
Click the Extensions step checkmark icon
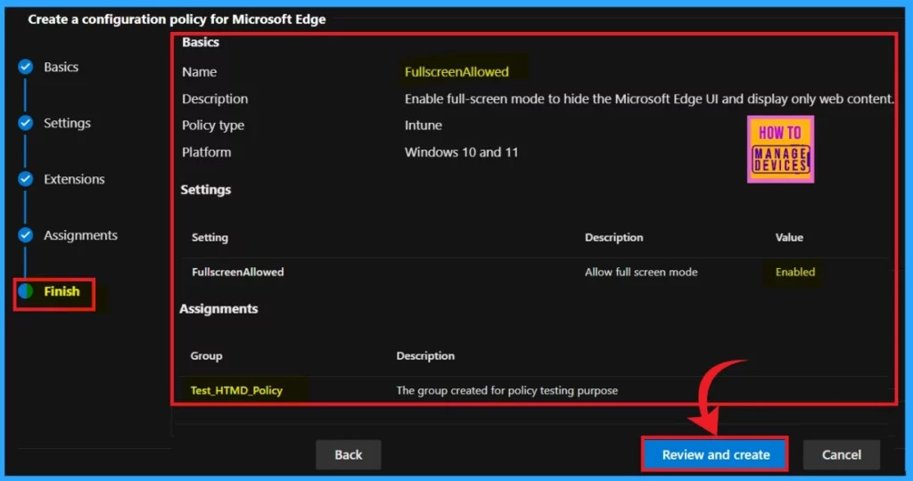(x=25, y=179)
